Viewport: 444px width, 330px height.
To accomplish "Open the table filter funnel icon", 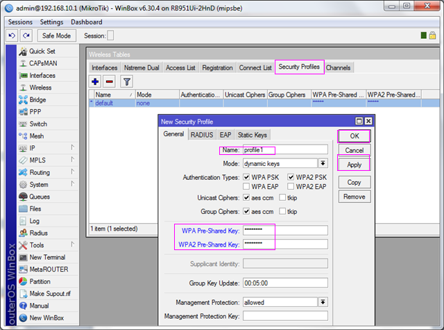I will click(x=127, y=82).
